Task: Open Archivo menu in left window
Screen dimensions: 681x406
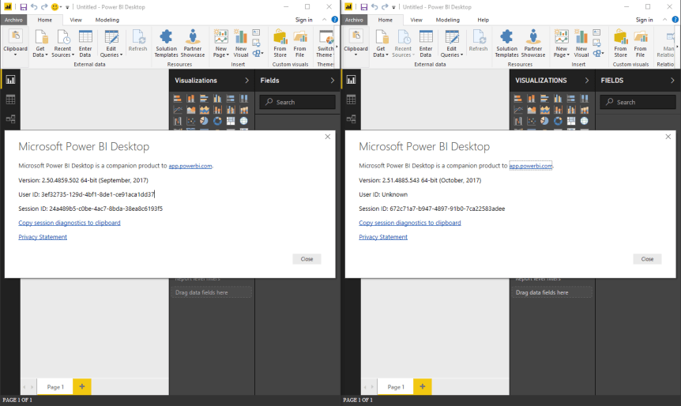Action: point(14,20)
